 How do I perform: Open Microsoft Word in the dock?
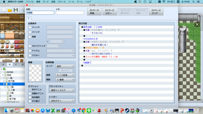[48, 111]
